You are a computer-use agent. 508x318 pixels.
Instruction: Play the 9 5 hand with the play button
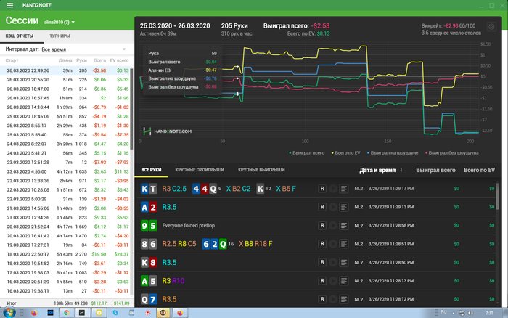[x=332, y=225]
